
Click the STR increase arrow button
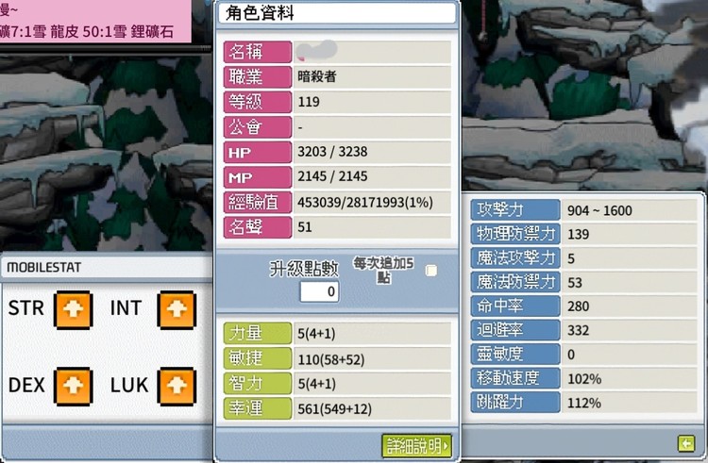coord(73,309)
